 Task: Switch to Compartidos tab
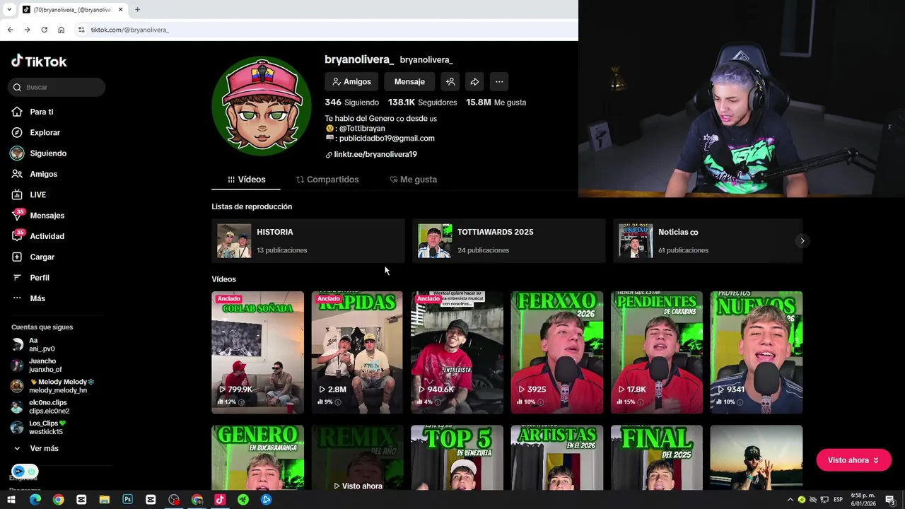coord(327,180)
